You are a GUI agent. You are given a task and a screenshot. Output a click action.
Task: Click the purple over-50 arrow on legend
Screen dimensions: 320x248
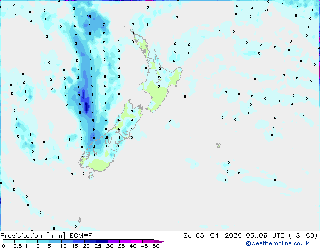[x=160, y=241]
